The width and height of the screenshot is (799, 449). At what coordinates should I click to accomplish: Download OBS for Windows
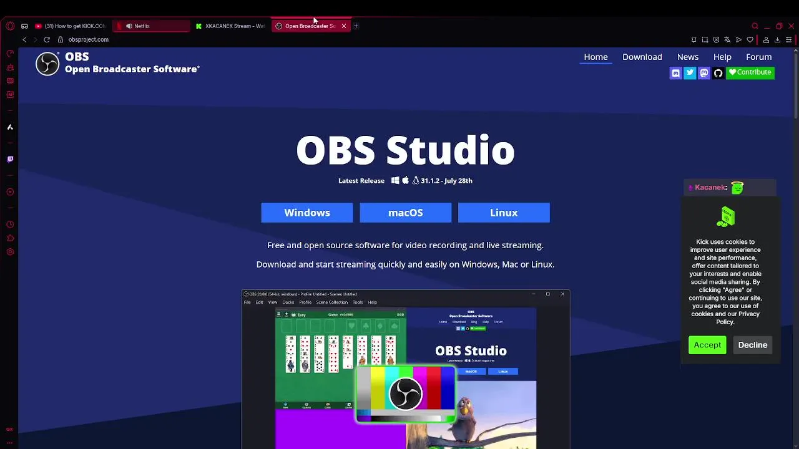[306, 213]
